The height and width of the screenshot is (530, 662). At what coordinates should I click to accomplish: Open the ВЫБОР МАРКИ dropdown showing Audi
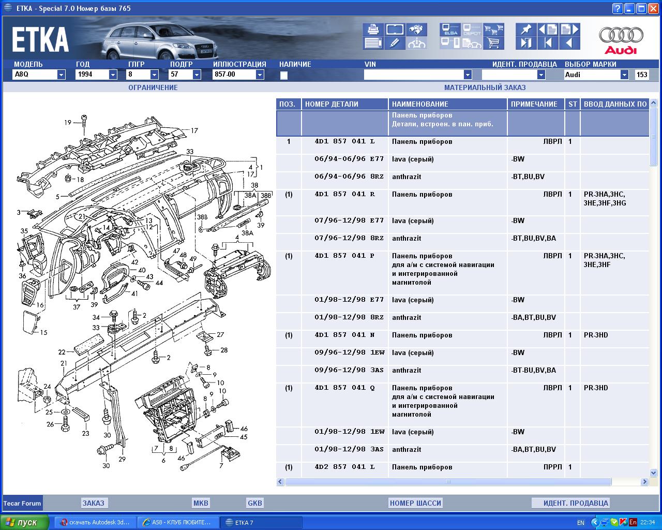click(x=624, y=75)
